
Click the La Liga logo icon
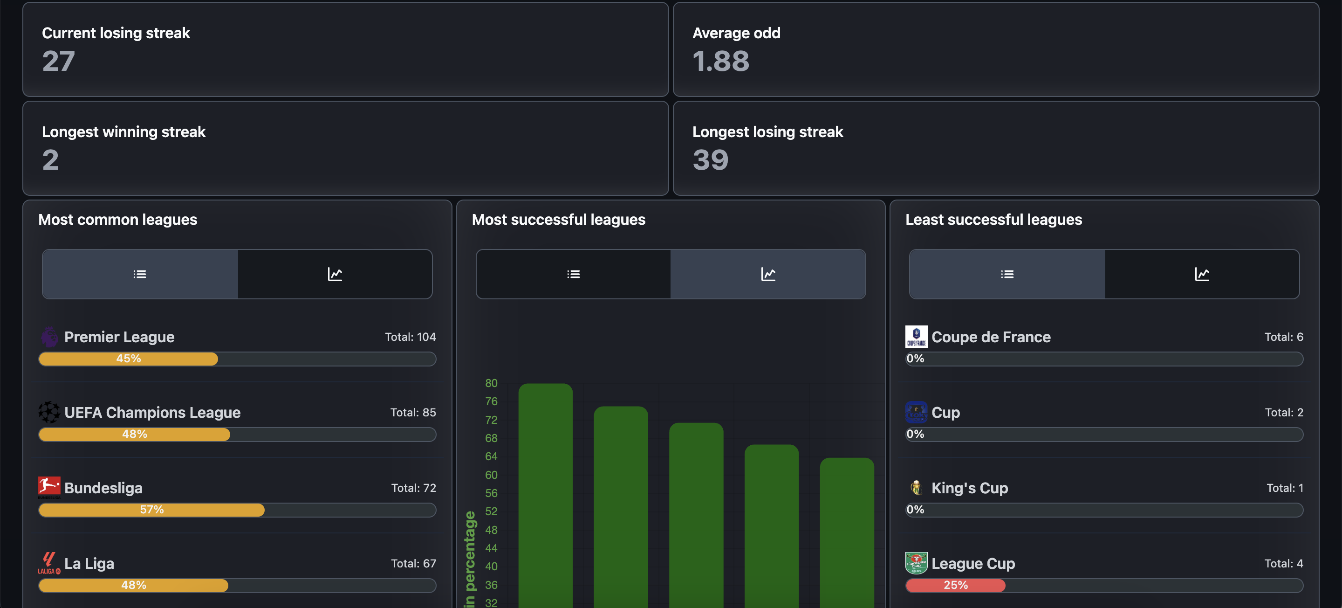49,563
